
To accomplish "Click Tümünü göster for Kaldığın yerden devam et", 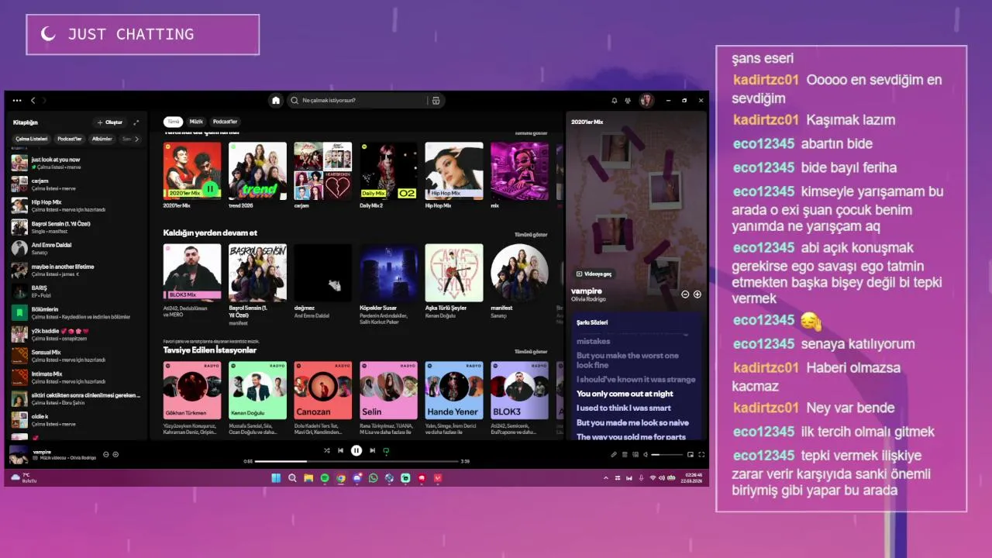I will (x=531, y=234).
